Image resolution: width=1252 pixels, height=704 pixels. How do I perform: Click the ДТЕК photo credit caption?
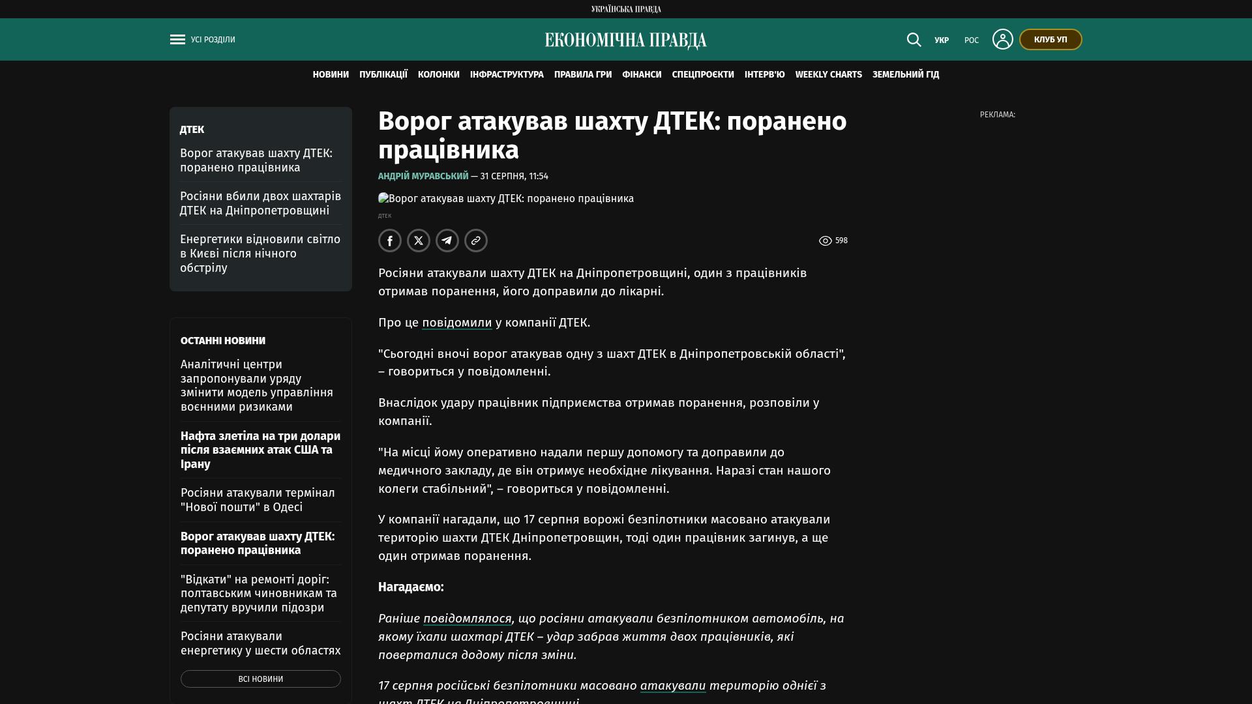click(x=385, y=216)
